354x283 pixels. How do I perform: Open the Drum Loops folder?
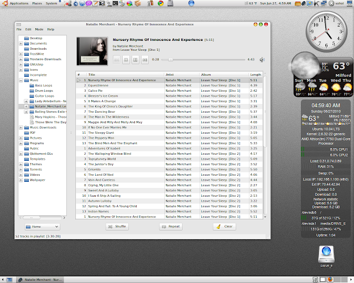point(41,91)
